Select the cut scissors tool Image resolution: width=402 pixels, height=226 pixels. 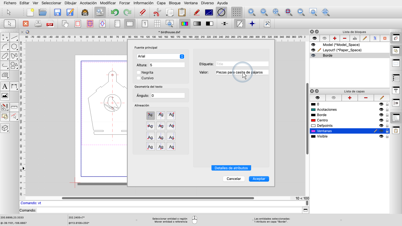(x=157, y=12)
